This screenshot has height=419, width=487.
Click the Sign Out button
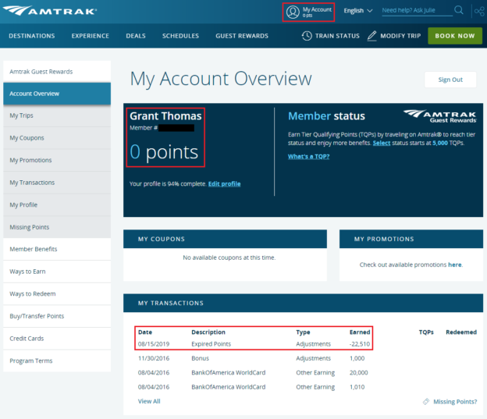click(450, 80)
